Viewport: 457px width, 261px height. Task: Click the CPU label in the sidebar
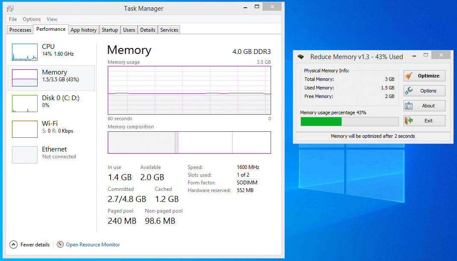[x=48, y=47]
